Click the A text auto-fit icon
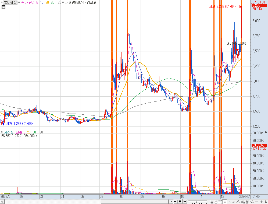Viewport: 268px width, 204px height. 266,202
